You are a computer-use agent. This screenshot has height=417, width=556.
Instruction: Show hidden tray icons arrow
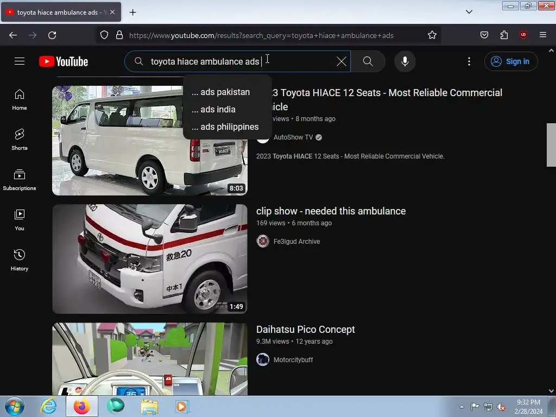pyautogui.click(x=462, y=407)
